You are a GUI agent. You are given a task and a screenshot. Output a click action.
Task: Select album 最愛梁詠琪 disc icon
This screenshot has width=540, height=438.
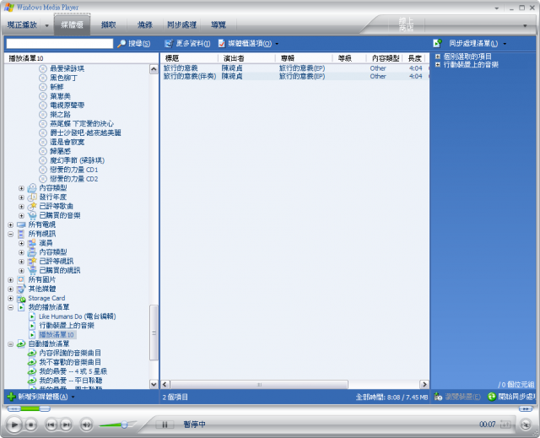tap(43, 68)
